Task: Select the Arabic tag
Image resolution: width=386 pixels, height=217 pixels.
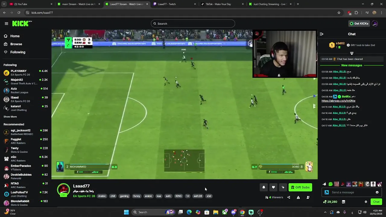Action: [102, 196]
